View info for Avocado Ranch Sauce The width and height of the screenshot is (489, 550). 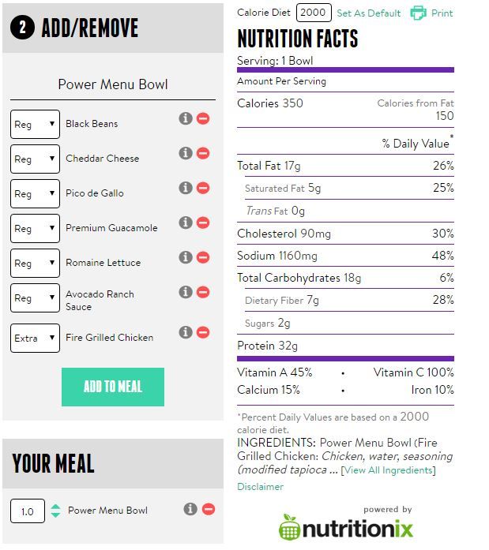[x=186, y=292]
